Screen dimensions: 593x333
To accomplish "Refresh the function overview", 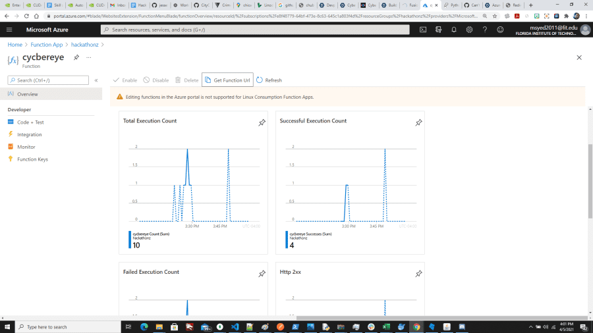I will click(x=269, y=80).
